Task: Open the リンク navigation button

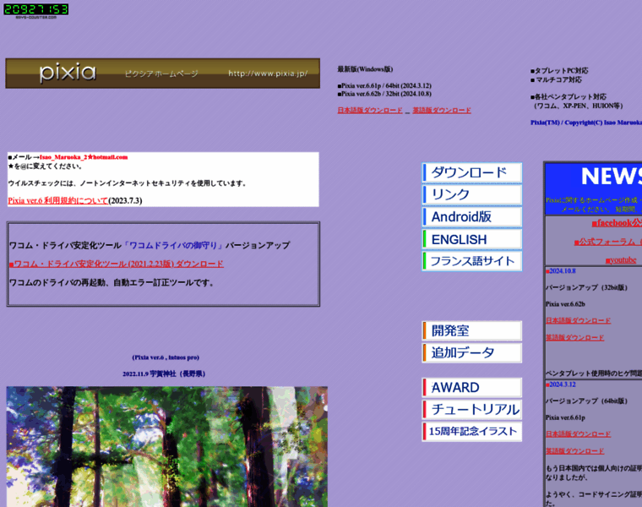Action: (471, 194)
